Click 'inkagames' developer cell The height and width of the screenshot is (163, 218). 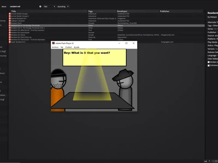point(121,18)
